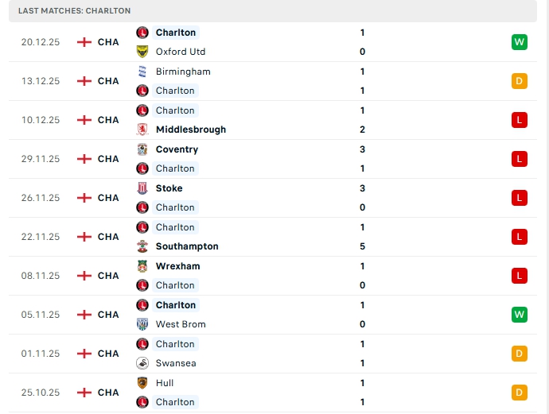Click the Swansea club crest
549x414 pixels.
(x=142, y=363)
